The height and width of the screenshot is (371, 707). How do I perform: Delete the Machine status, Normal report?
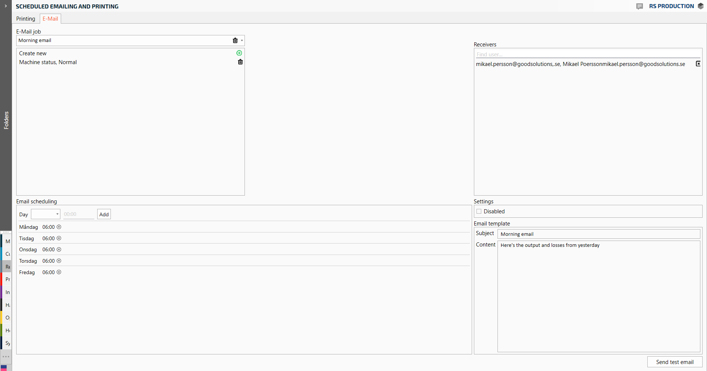coord(240,62)
